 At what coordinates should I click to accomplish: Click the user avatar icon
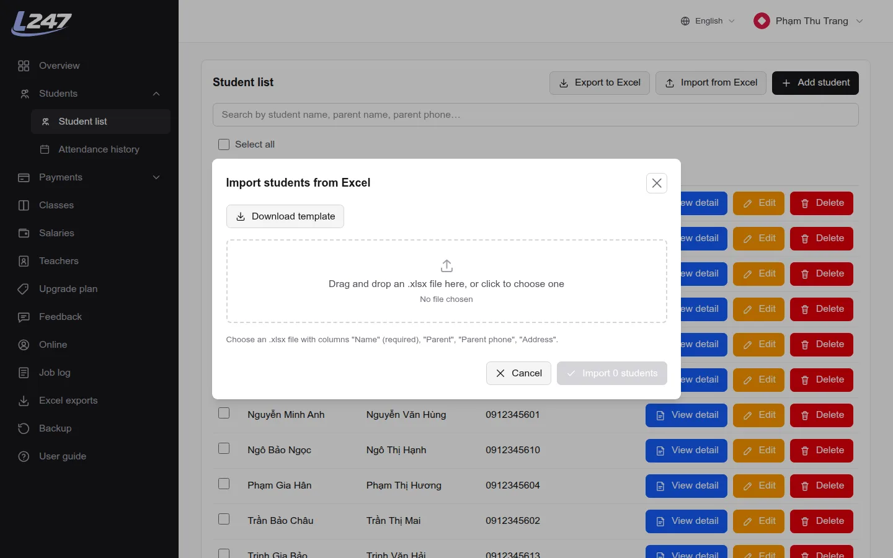[762, 21]
